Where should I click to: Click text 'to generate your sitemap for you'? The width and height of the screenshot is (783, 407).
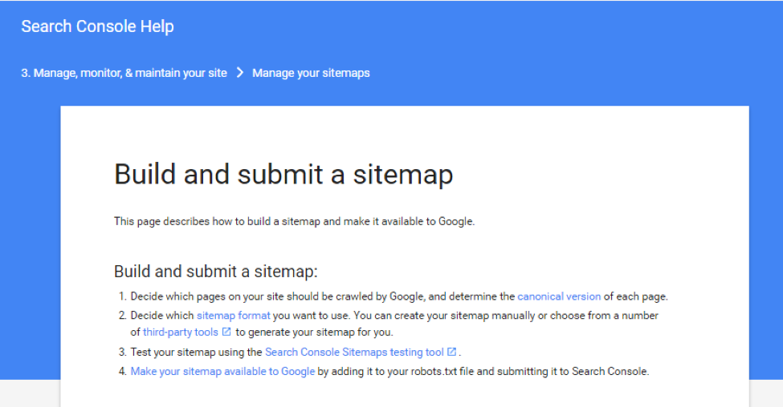click(315, 332)
